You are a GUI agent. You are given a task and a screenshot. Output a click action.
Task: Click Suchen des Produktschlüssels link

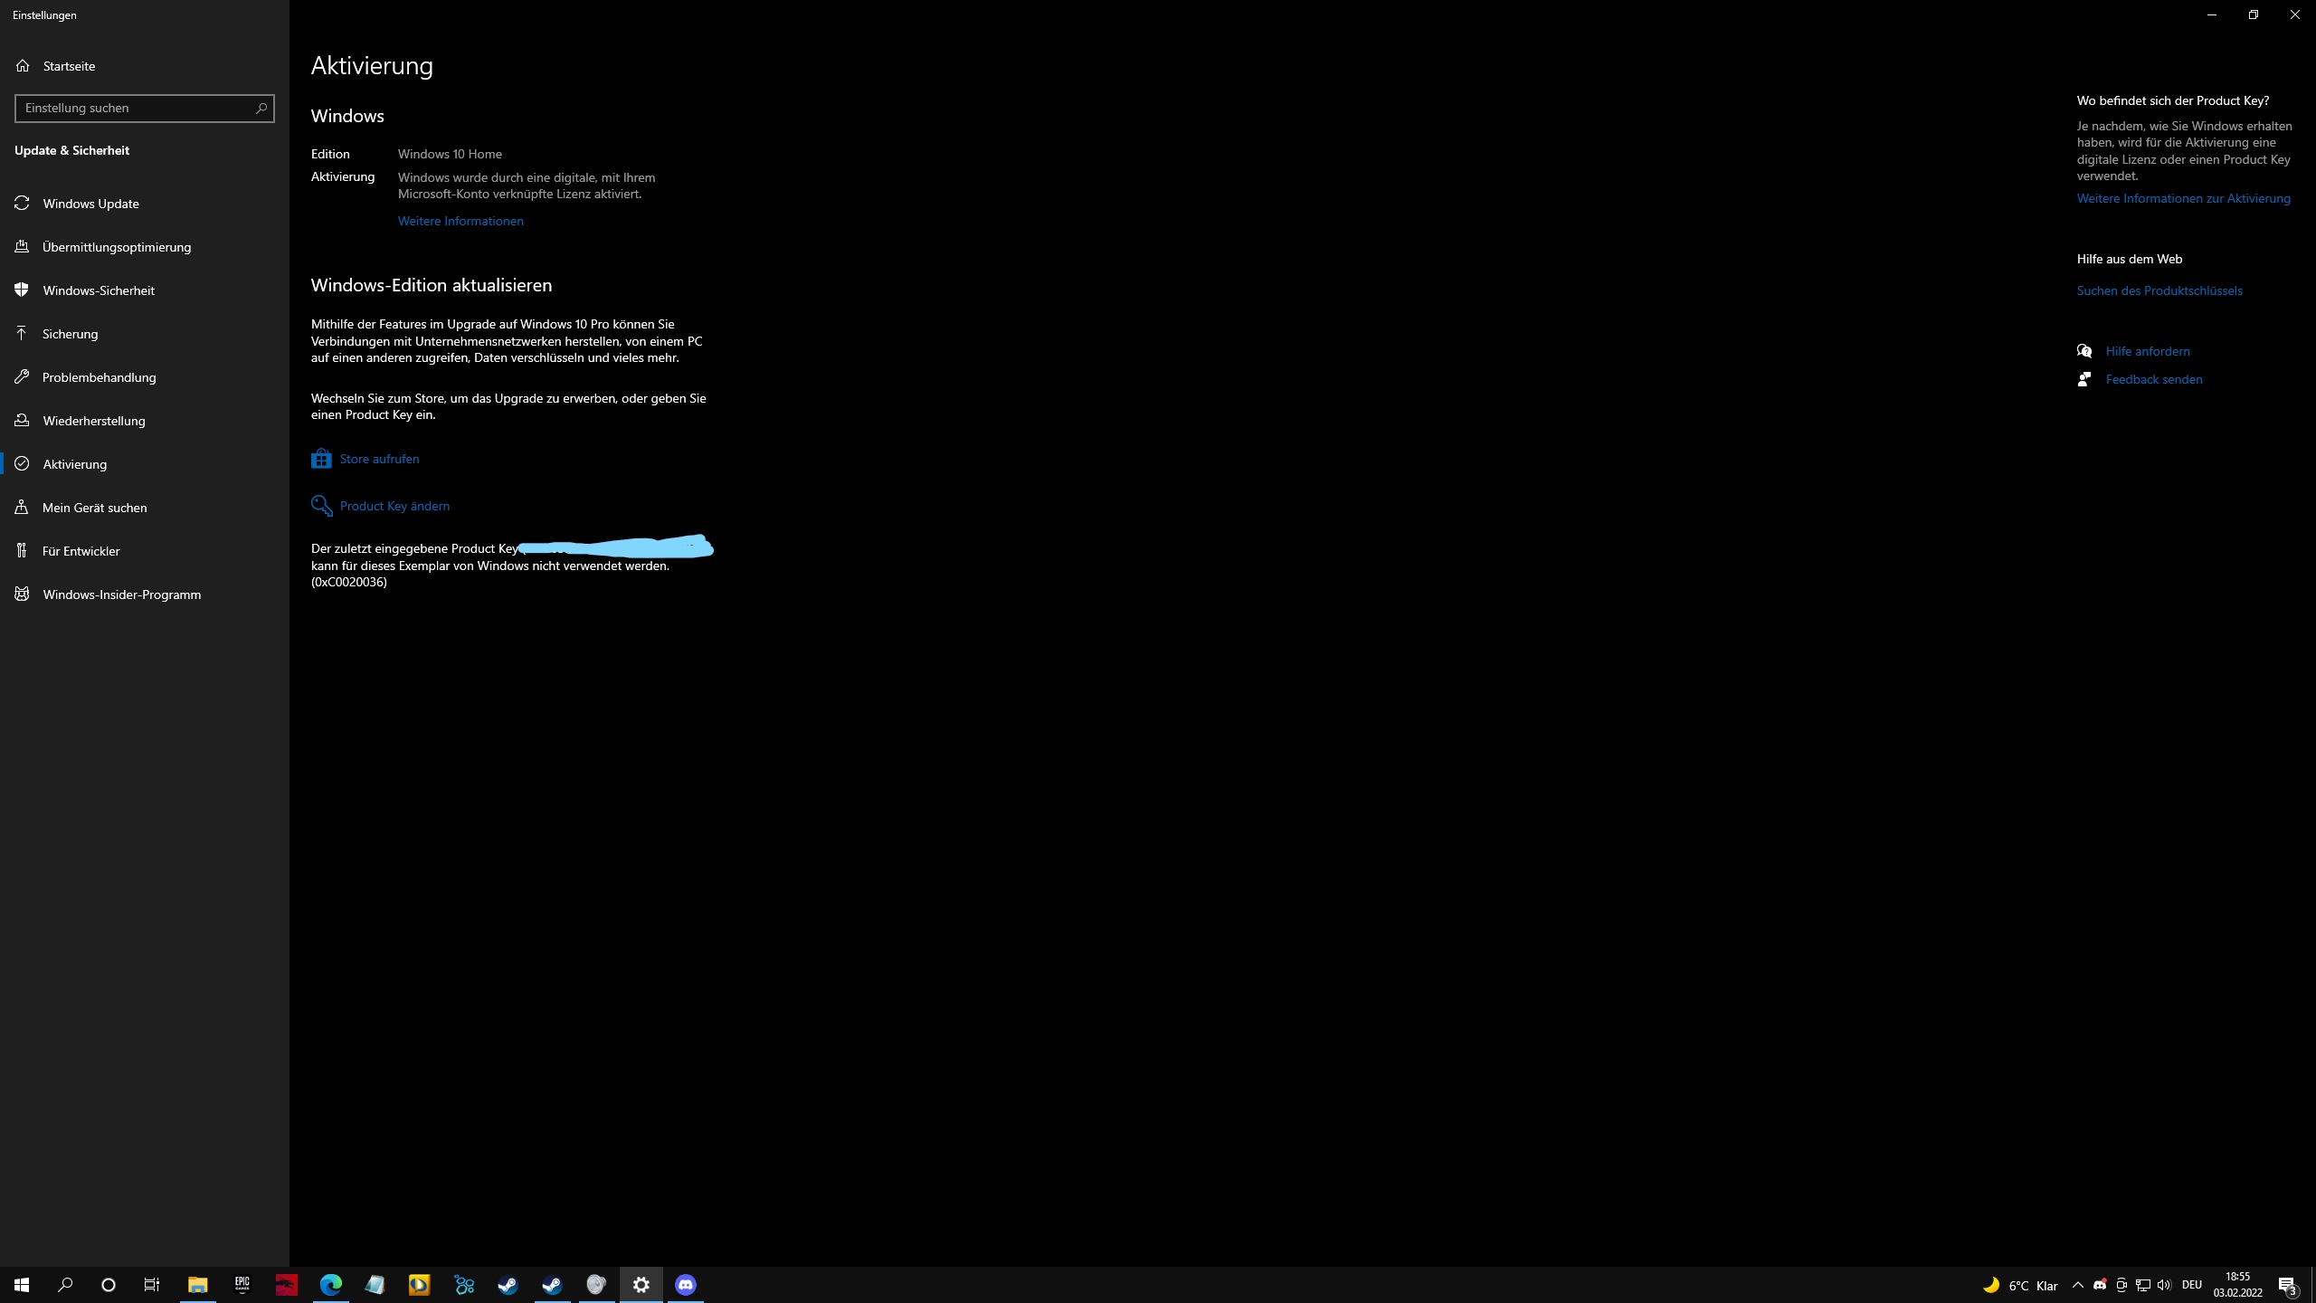[2159, 290]
